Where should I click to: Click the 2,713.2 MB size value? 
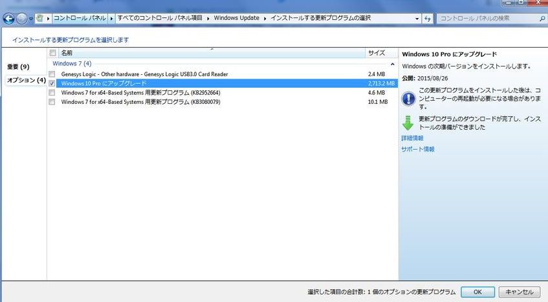point(381,83)
